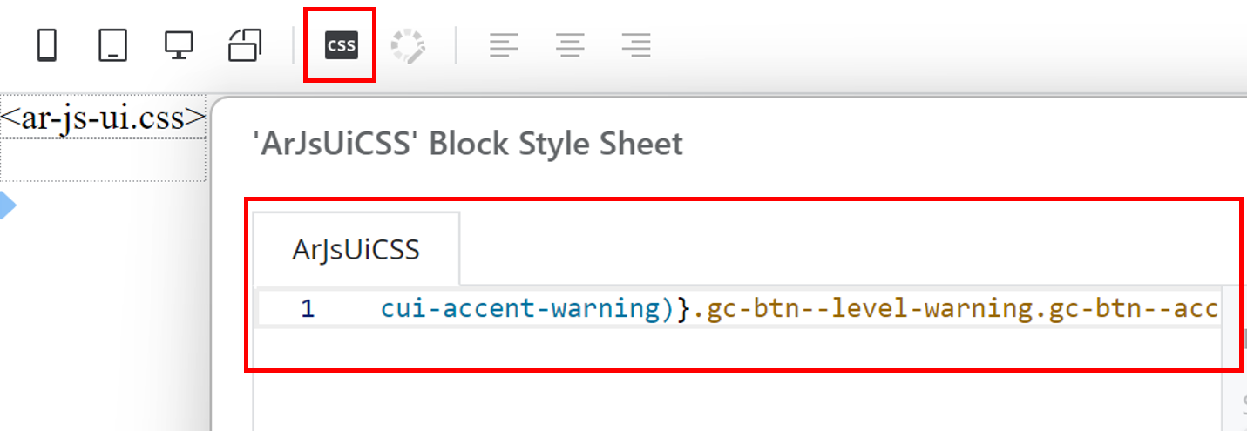This screenshot has height=431, width=1247.
Task: Click the Styles Editor brush icon
Action: (x=408, y=45)
